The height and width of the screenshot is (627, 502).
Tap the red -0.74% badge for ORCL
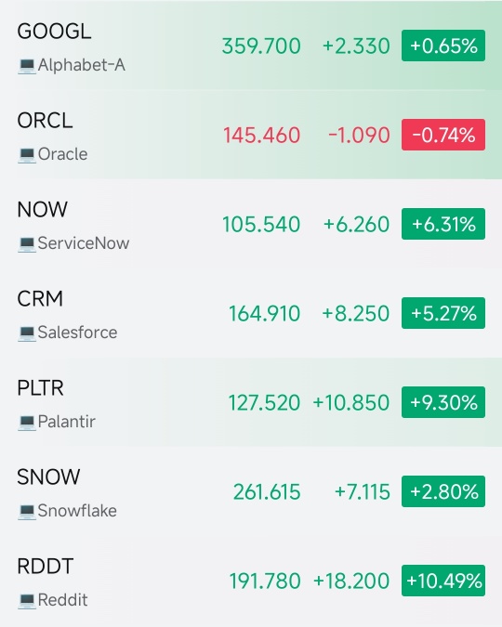pos(443,135)
